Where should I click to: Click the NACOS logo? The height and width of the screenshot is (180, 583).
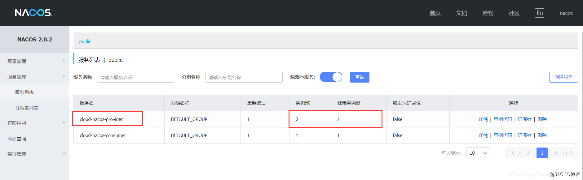[x=33, y=13]
